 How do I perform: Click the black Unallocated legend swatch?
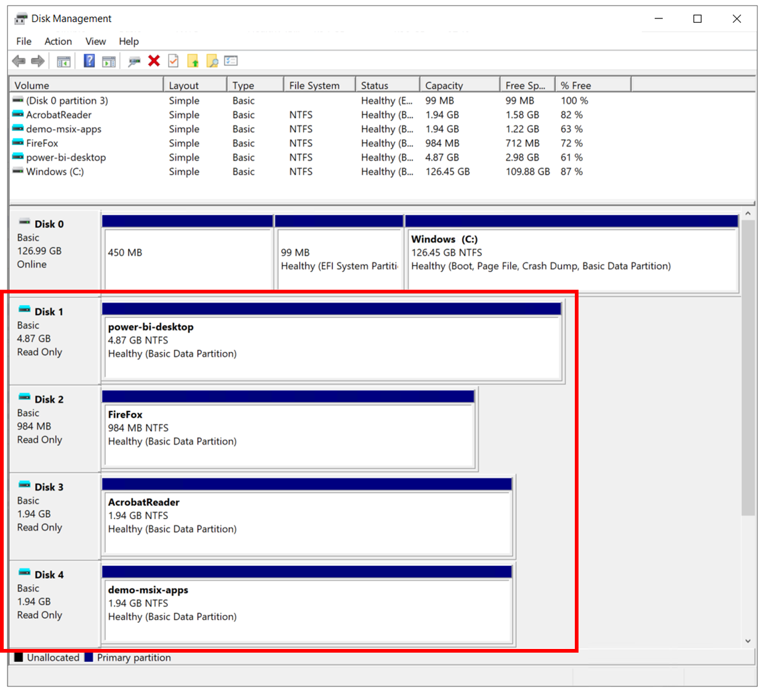pyautogui.click(x=18, y=657)
